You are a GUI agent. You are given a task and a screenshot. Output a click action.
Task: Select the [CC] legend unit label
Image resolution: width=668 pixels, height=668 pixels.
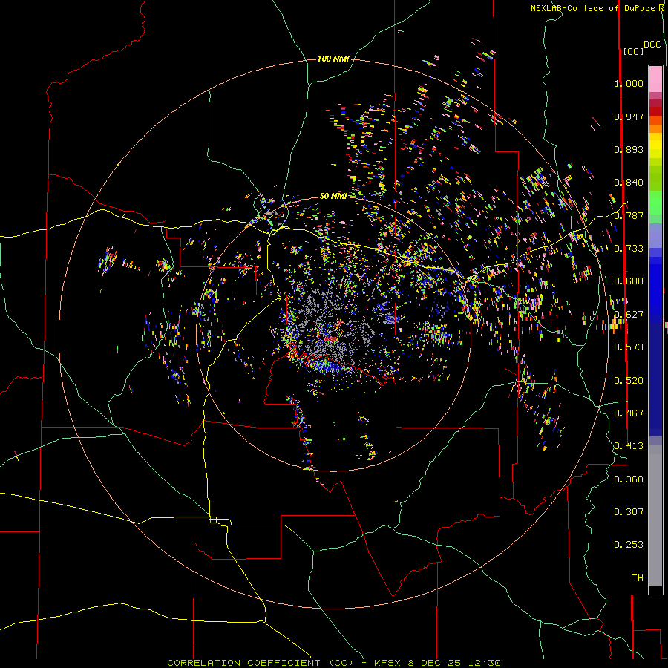(633, 51)
